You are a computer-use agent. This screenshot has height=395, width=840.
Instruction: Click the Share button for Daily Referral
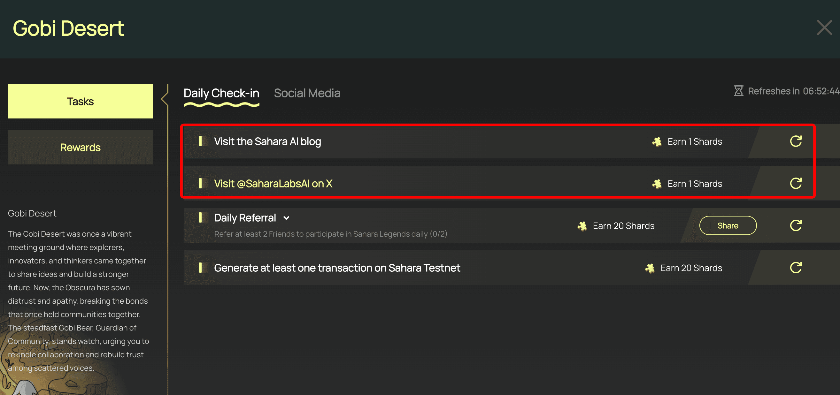(728, 225)
